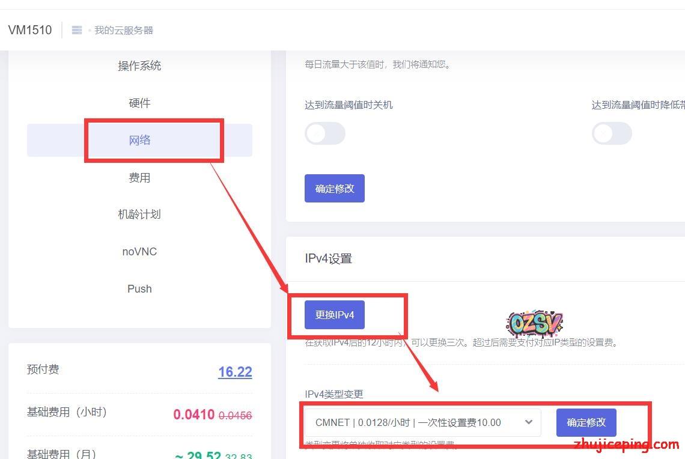
Task: Open the 硬件 sidebar section
Action: pyautogui.click(x=139, y=103)
